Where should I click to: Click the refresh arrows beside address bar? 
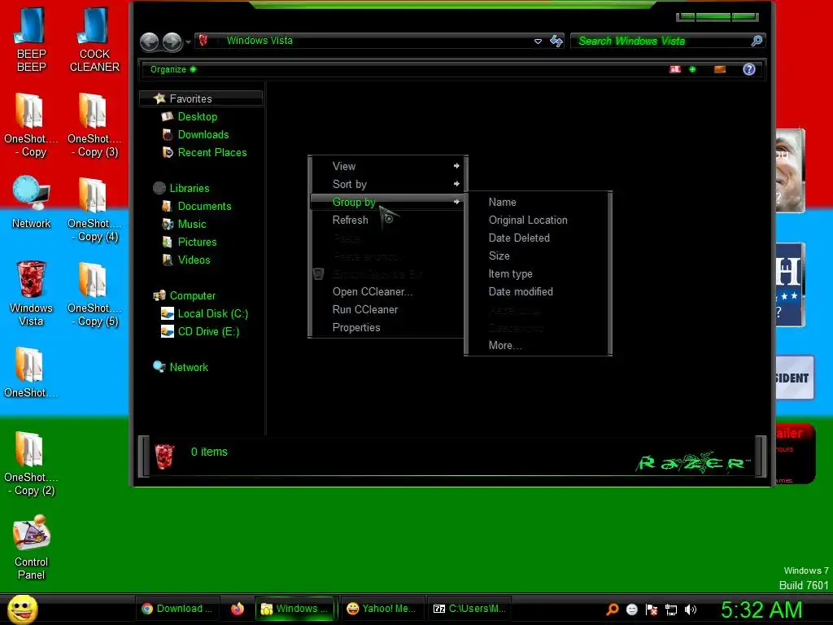click(556, 41)
